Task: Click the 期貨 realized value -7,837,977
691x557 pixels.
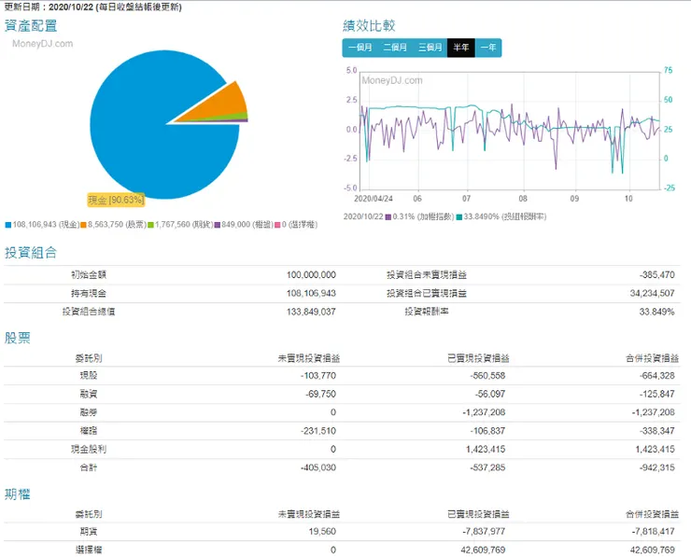Action: click(x=484, y=532)
